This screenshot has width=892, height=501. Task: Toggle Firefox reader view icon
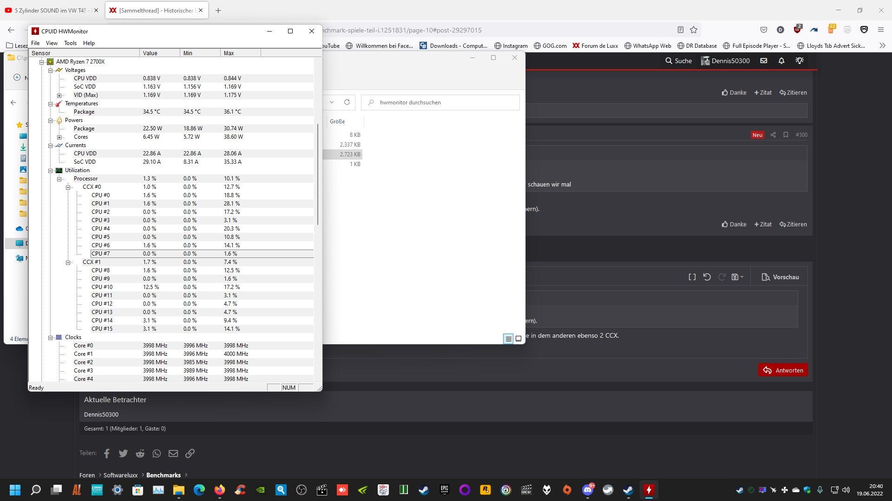click(681, 30)
